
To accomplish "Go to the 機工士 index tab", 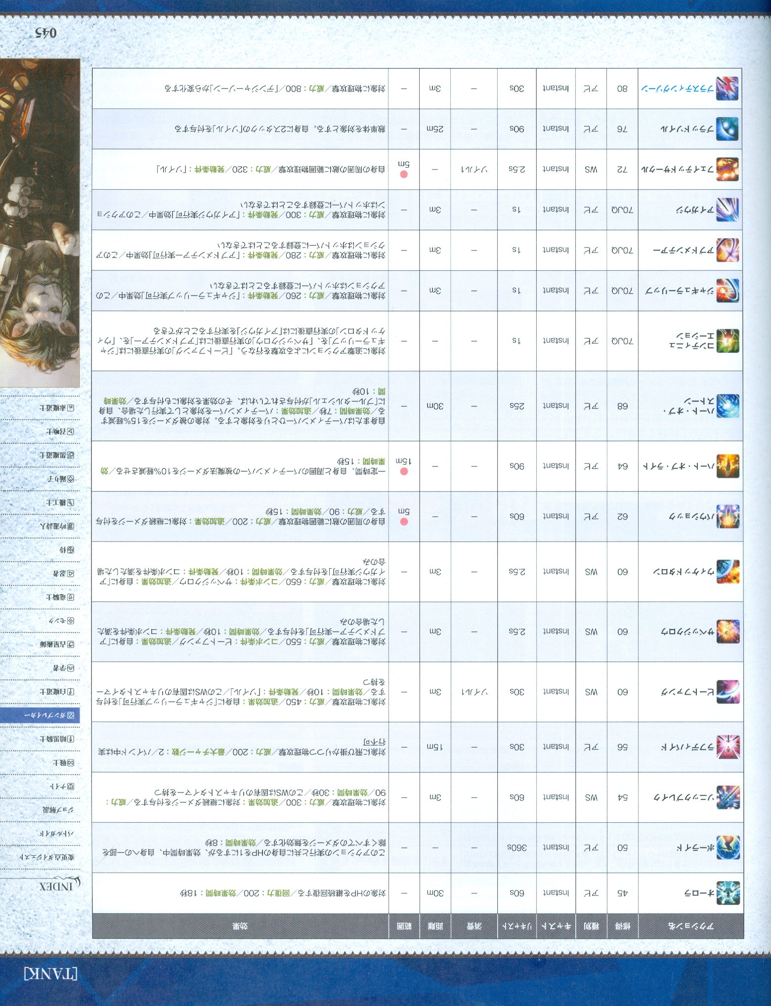I will pyautogui.click(x=60, y=502).
